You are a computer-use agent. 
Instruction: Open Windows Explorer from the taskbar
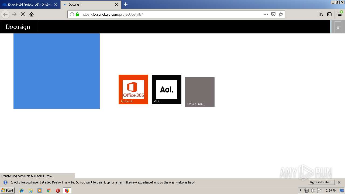[x=30, y=190]
